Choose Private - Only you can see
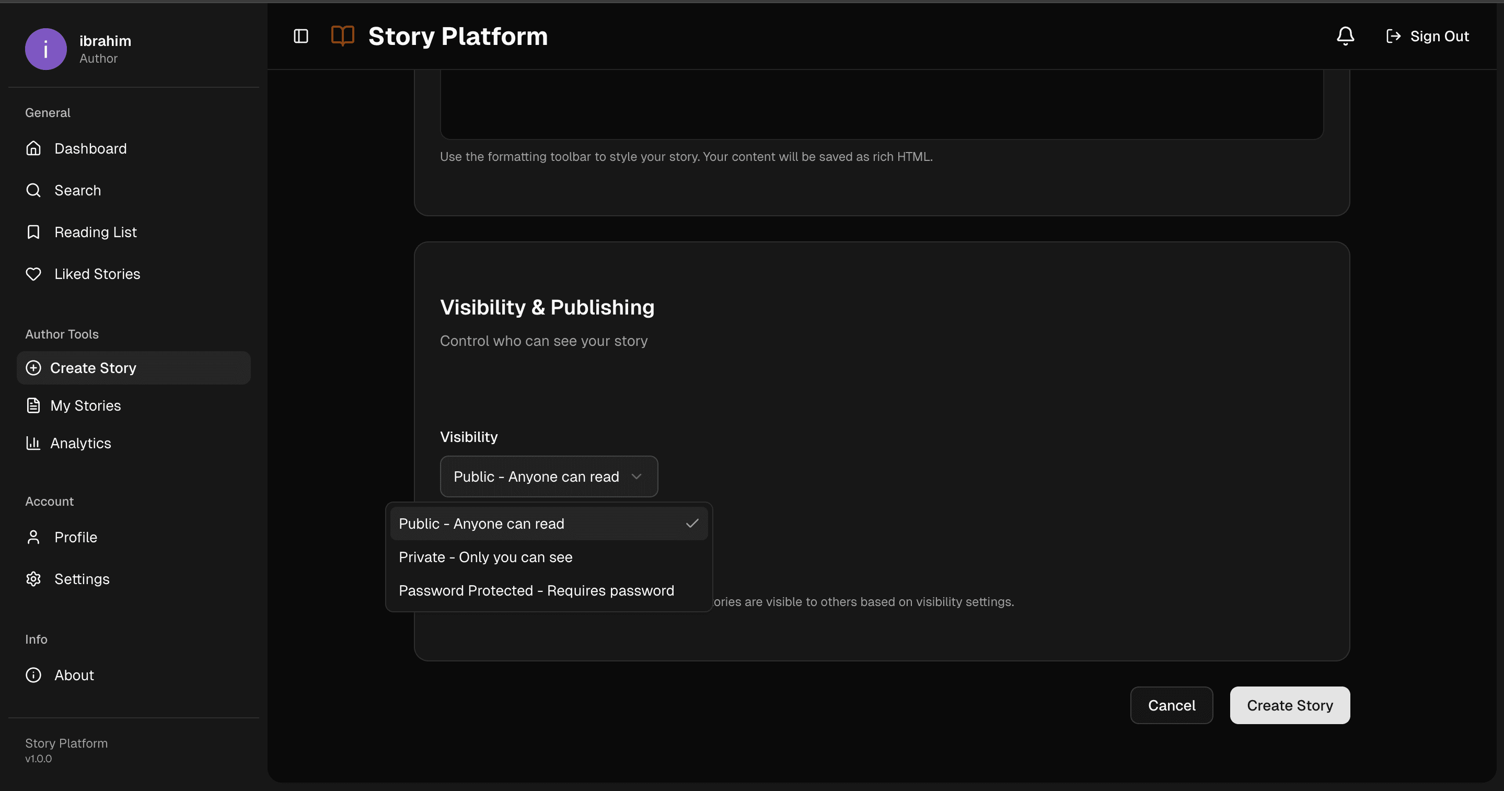1504x791 pixels. pos(485,557)
